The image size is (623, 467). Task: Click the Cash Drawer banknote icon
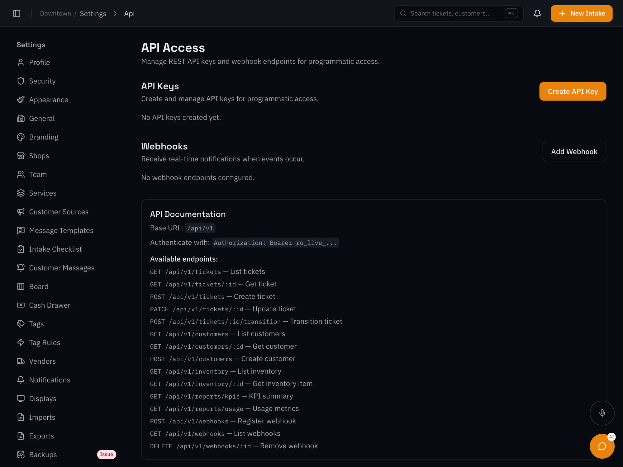click(x=21, y=305)
